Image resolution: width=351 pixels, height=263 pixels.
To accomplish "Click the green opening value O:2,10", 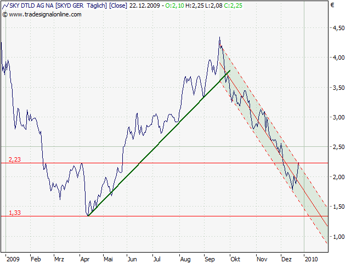I will tap(174, 6).
